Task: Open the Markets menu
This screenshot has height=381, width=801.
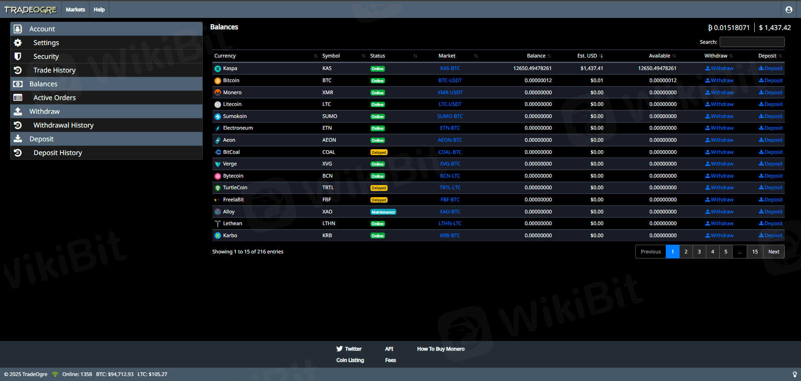Action: pyautogui.click(x=75, y=10)
